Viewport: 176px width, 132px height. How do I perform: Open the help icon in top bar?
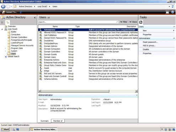pyautogui.click(x=172, y=12)
